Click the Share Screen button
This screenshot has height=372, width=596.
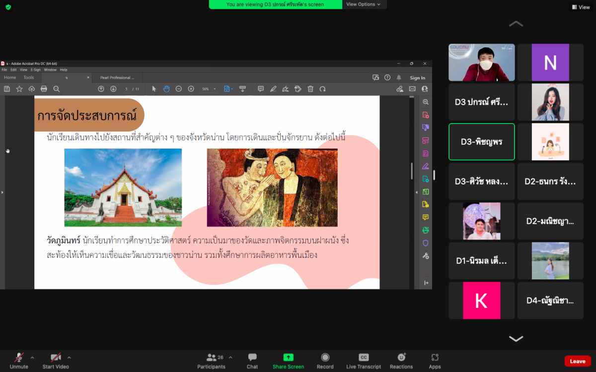[x=289, y=361]
